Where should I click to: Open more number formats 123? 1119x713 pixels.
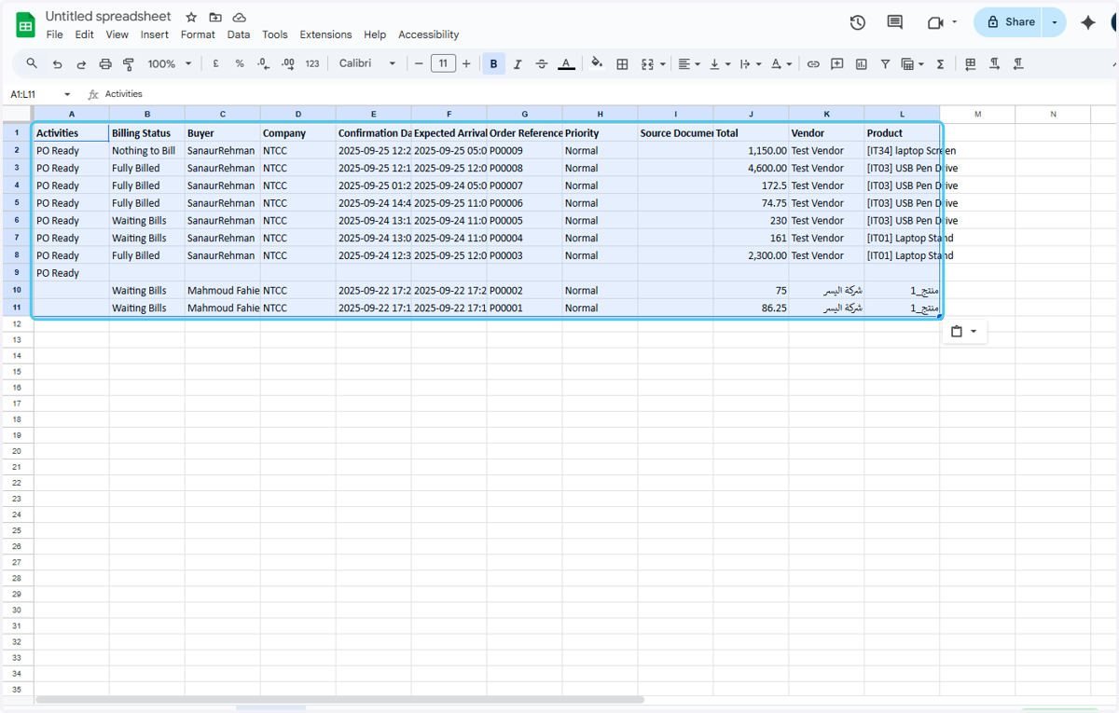click(312, 64)
